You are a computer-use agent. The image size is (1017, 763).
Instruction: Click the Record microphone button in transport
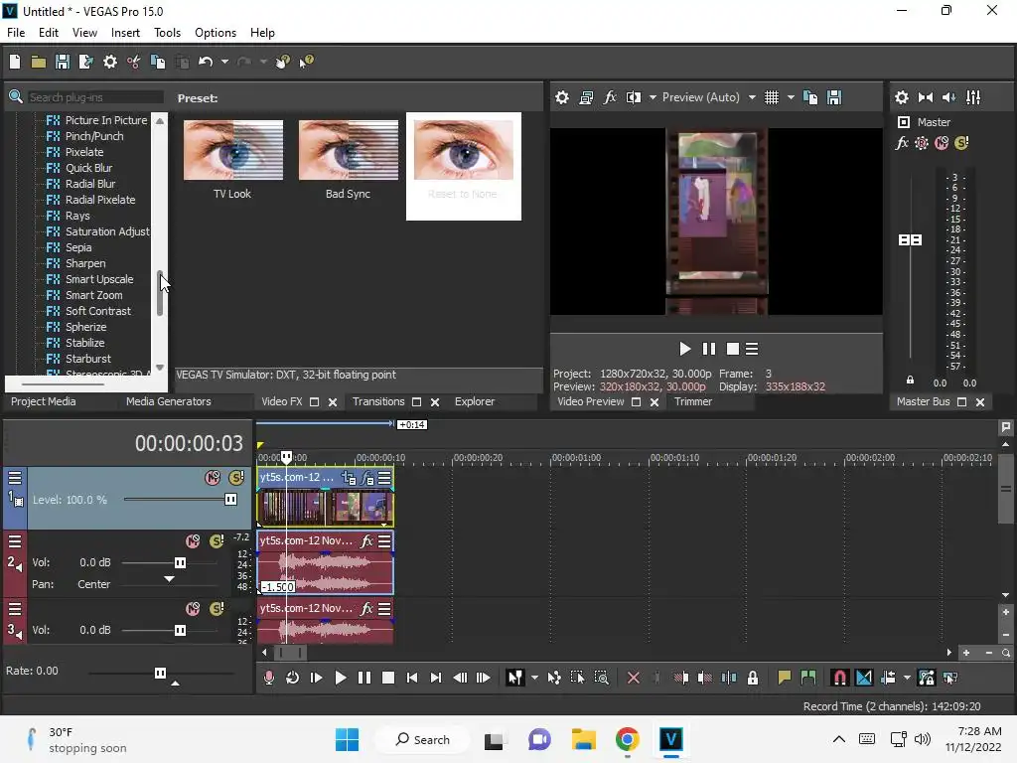[x=268, y=678]
